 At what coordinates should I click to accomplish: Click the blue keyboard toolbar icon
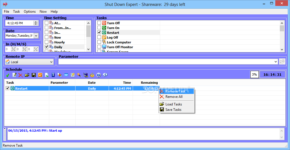(66, 75)
